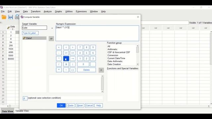Click the single asterisk multiply keypad button
This screenshot has width=212, height=119.
pos(59,59)
